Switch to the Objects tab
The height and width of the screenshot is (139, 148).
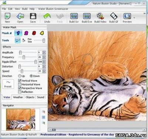tap(30, 97)
